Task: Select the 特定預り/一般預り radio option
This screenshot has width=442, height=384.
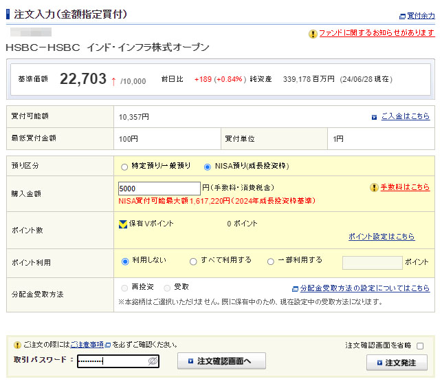Action: pos(124,167)
